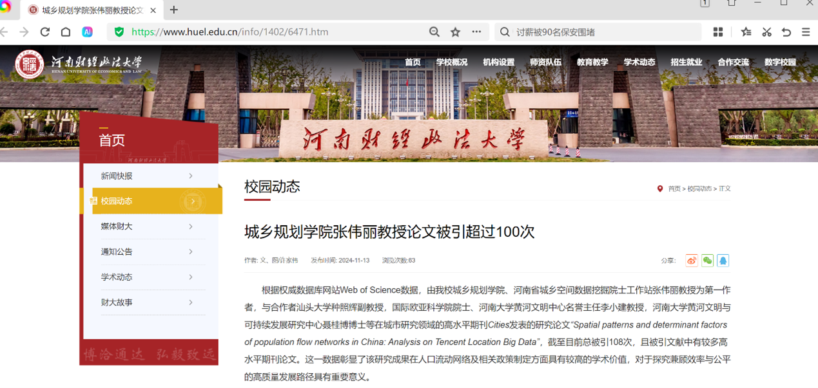Viewport: 818px width, 388px height.
Task: Open the browser hamburger main menu
Action: 806,32
